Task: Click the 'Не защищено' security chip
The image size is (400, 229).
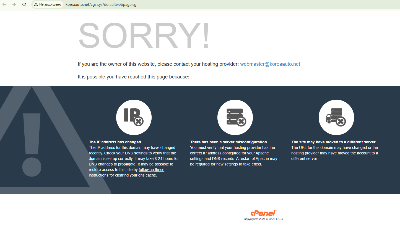Action: 48,4
